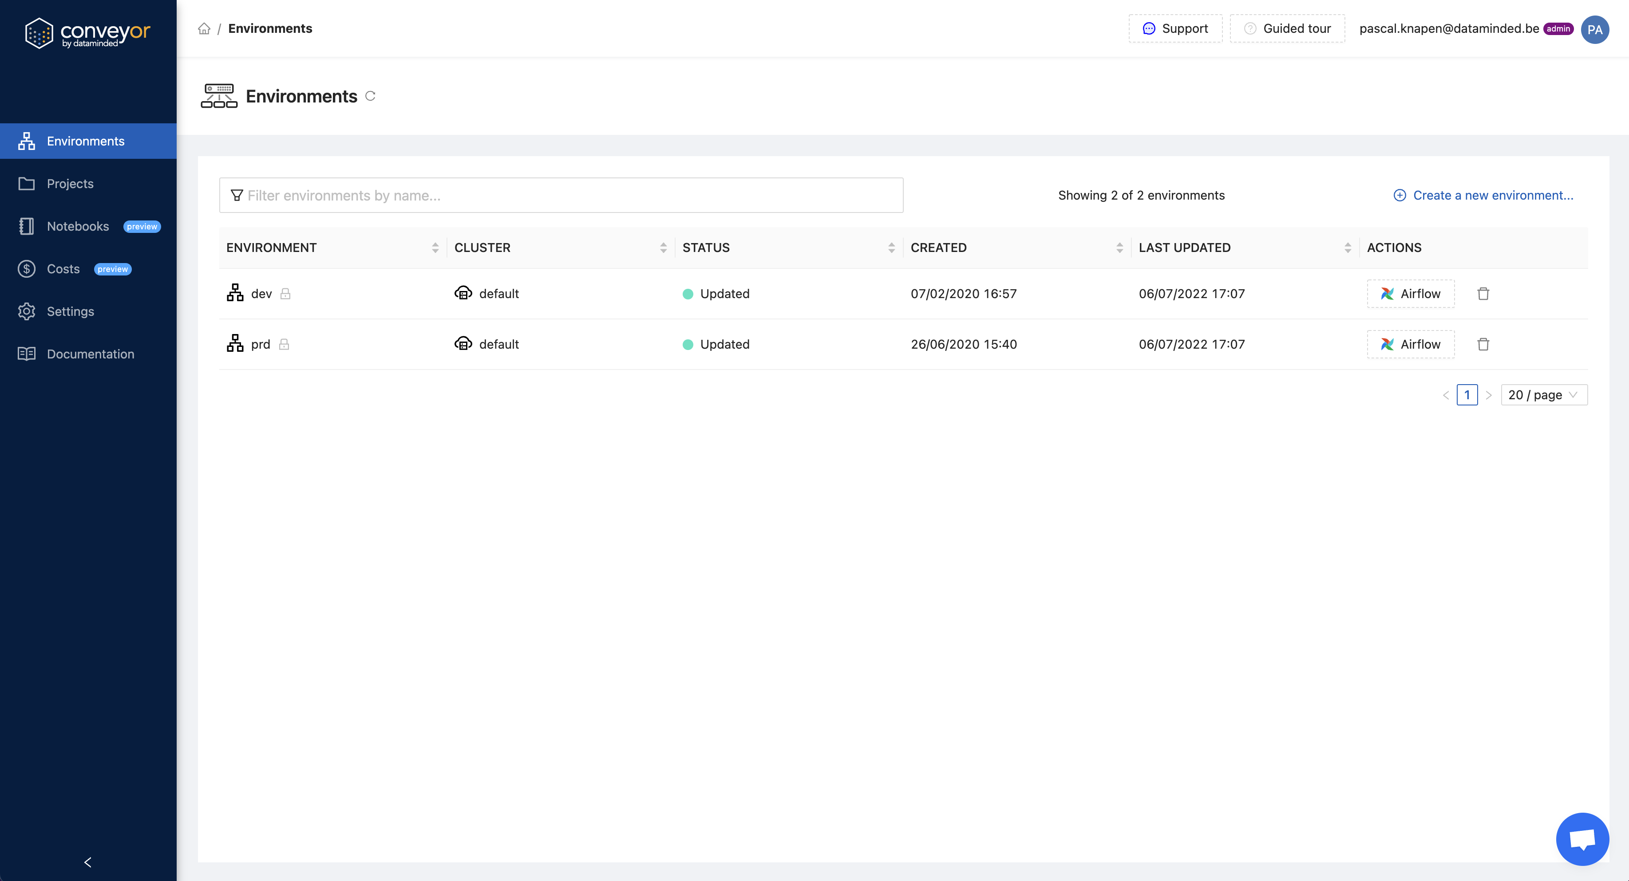This screenshot has width=1629, height=881.
Task: Open Airflow for dev environment
Action: tap(1410, 294)
